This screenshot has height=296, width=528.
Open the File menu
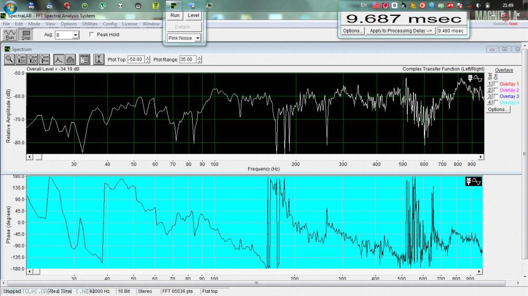6,24
